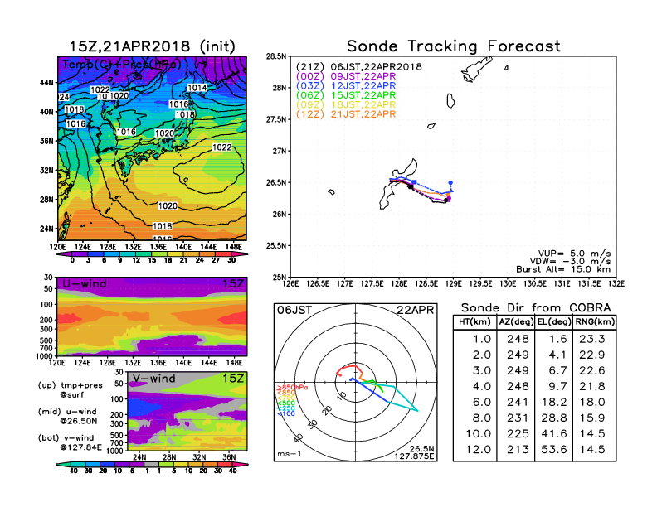Select the 'EL(deg)' column header

[x=554, y=322]
